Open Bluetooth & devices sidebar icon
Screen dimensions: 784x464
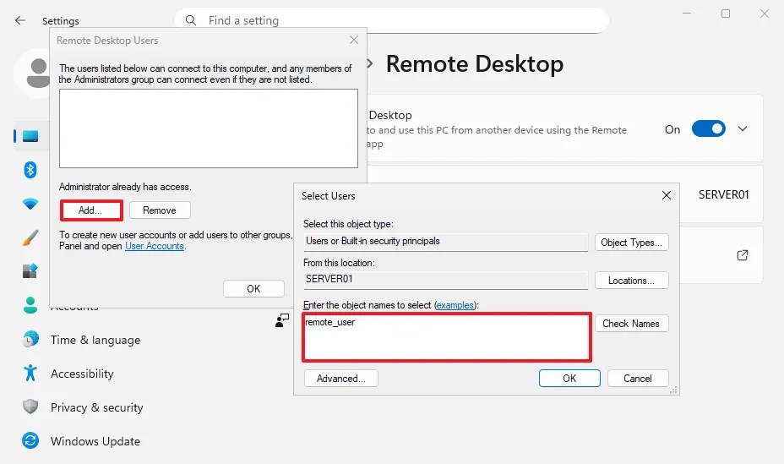[x=30, y=170]
